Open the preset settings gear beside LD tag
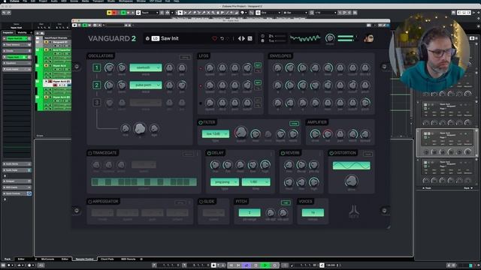This screenshot has height=270, width=481. coord(147,38)
